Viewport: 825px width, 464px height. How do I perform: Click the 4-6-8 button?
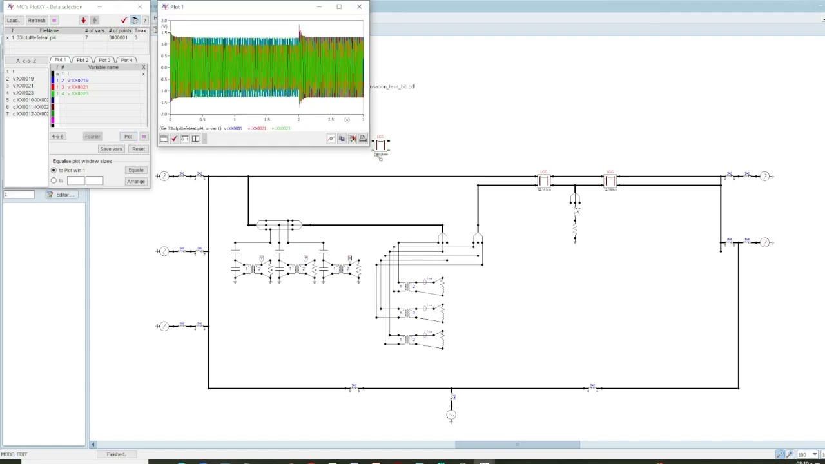pos(57,137)
